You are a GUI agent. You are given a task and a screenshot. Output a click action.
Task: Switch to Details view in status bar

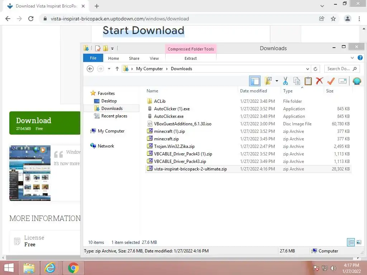pyautogui.click(x=351, y=242)
